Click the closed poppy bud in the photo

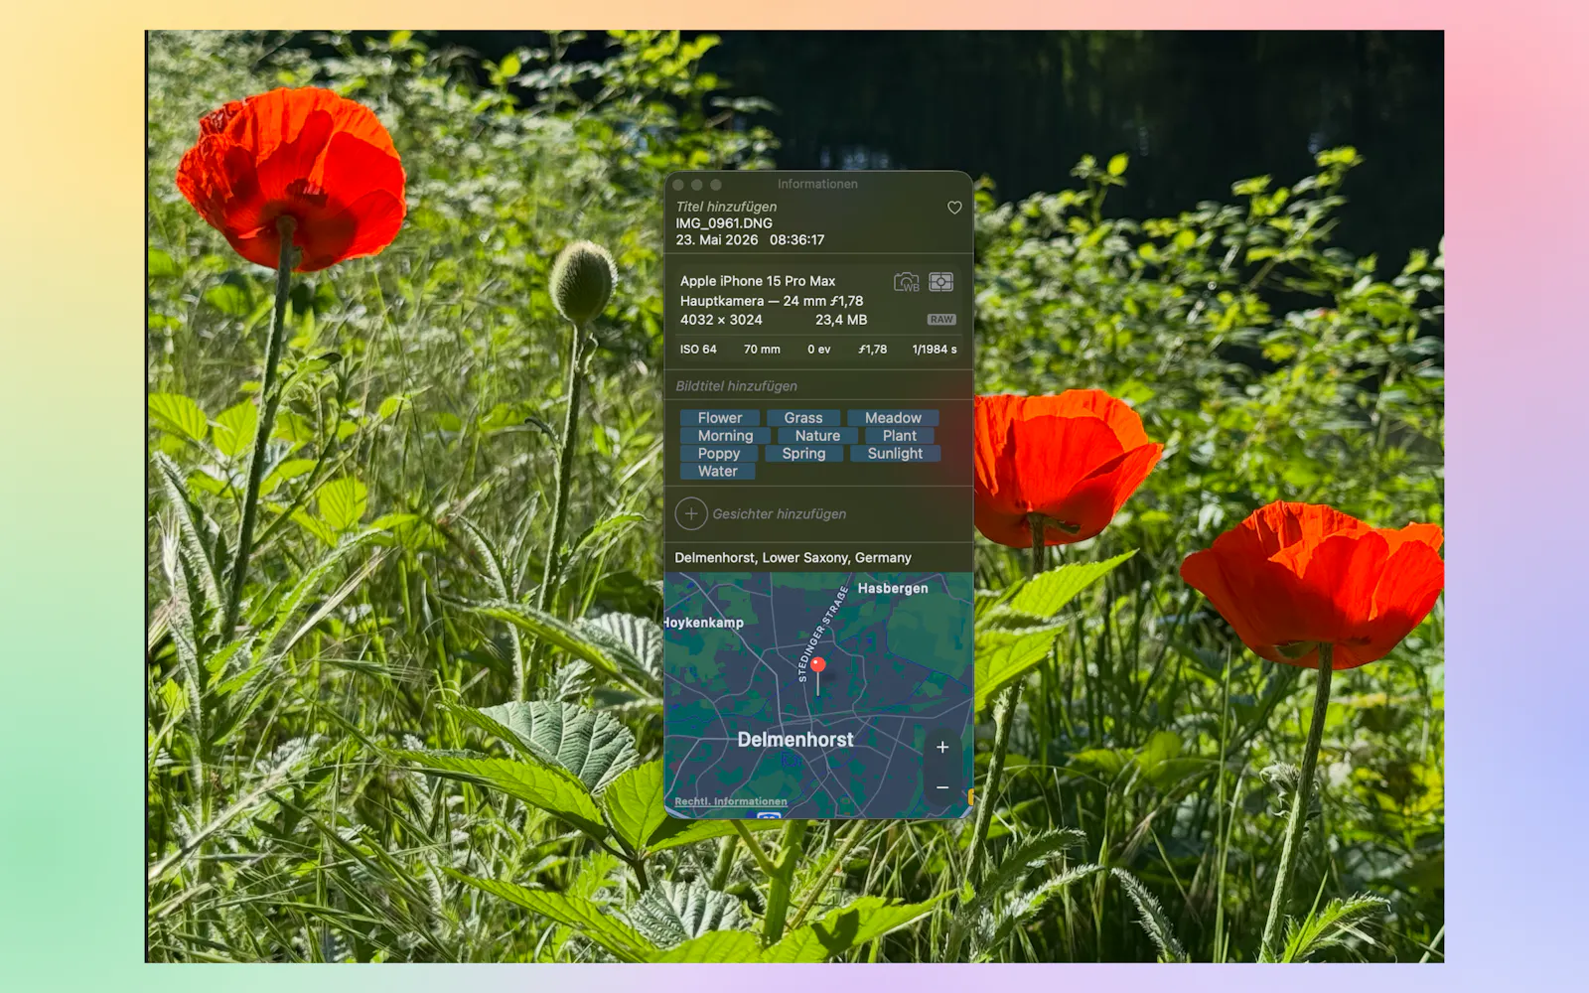click(x=582, y=280)
